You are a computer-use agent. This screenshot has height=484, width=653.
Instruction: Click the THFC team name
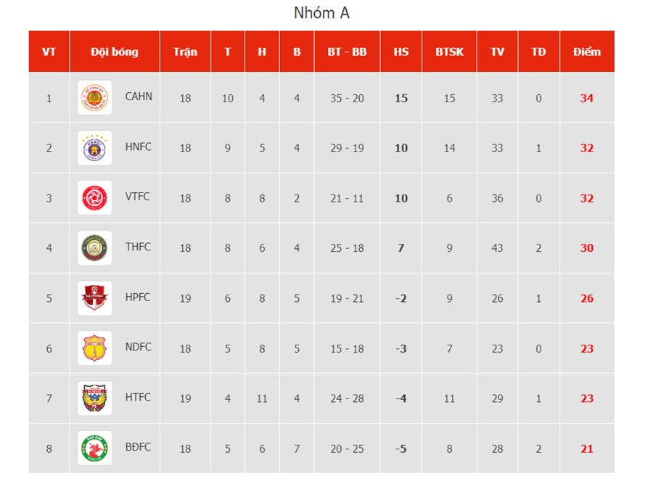tap(138, 247)
